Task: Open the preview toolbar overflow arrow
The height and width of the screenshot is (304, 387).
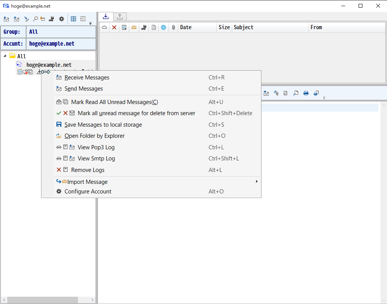Action: coord(324,98)
